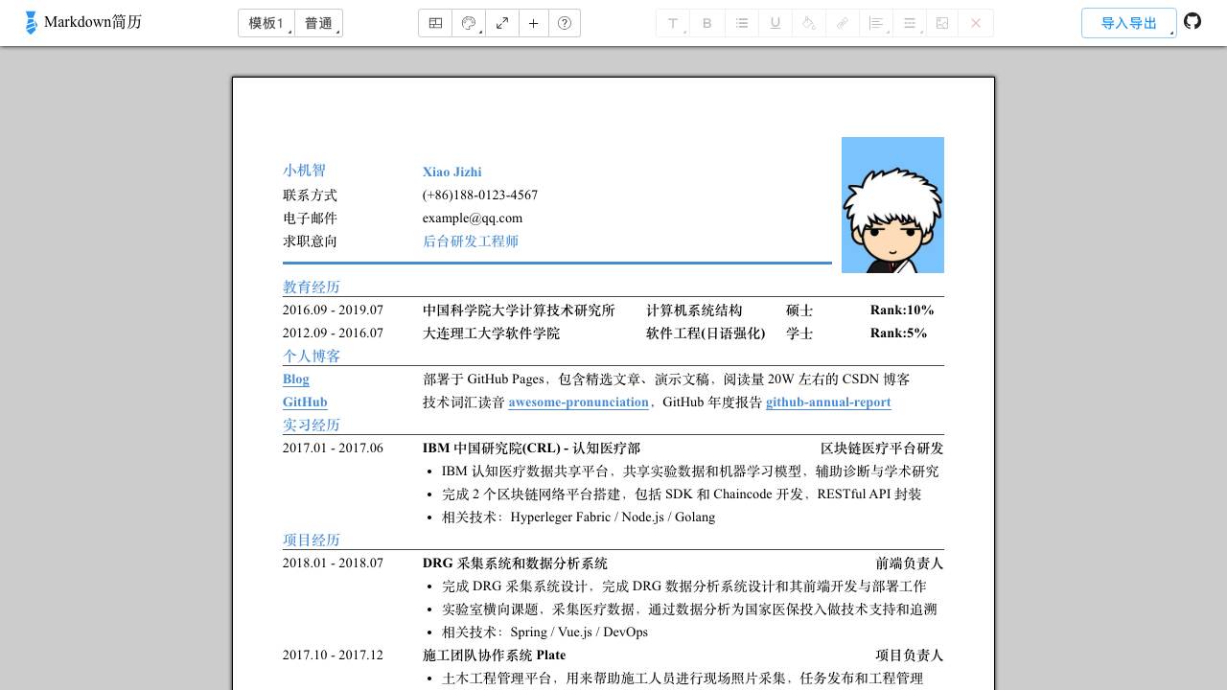1227x690 pixels.
Task: Insert a bullet list
Action: [x=742, y=23]
